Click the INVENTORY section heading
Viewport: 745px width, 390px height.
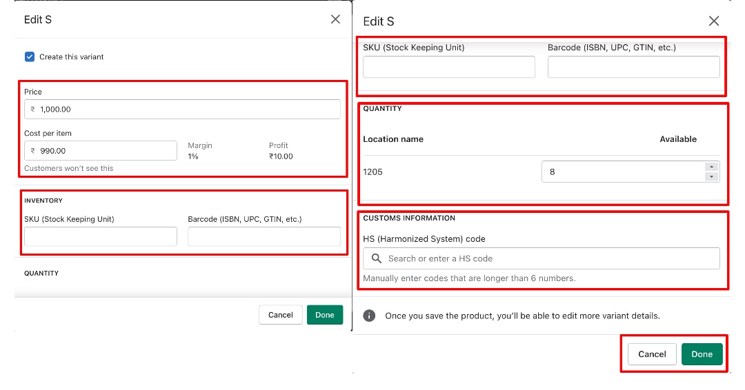pos(43,201)
